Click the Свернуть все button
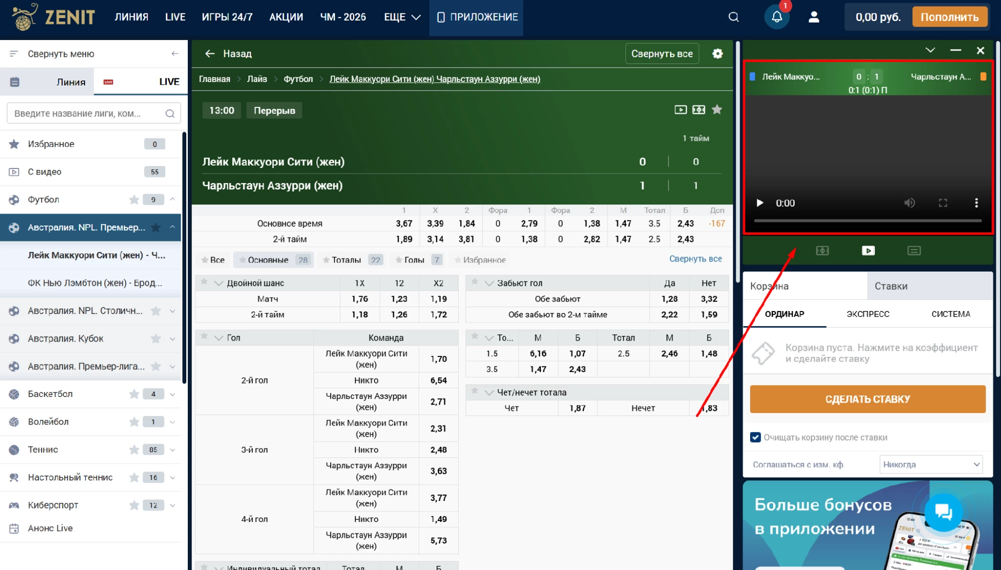 tap(662, 53)
